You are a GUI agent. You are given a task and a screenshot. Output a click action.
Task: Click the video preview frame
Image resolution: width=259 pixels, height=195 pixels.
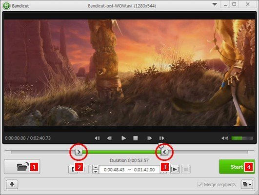[x=129, y=73]
